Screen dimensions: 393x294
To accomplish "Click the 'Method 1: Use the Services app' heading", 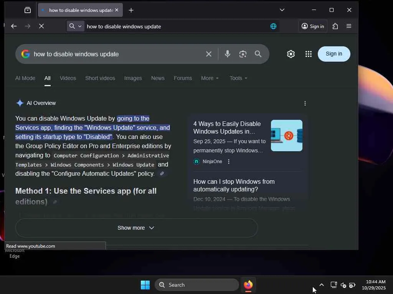I will pos(86,196).
